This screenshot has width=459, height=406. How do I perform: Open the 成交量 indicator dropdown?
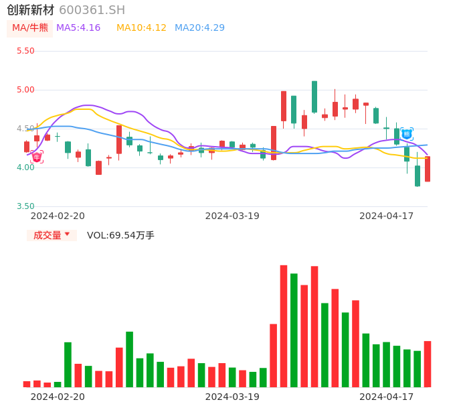pyautogui.click(x=52, y=235)
